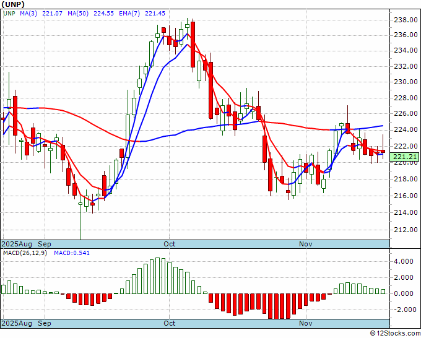The height and width of the screenshot is (338, 421).
Task: Click the MA(50) legend label
Action: pos(78,14)
